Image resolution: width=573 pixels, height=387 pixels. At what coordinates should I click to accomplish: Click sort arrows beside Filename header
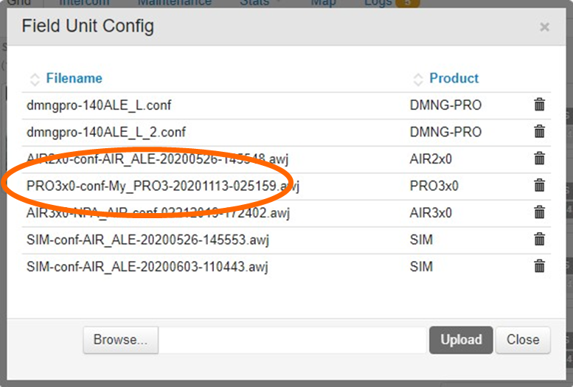pyautogui.click(x=35, y=79)
